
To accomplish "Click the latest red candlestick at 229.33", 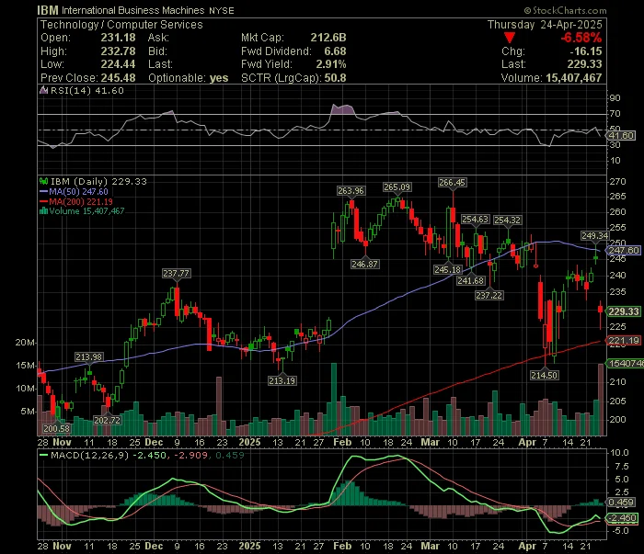I will click(x=601, y=310).
